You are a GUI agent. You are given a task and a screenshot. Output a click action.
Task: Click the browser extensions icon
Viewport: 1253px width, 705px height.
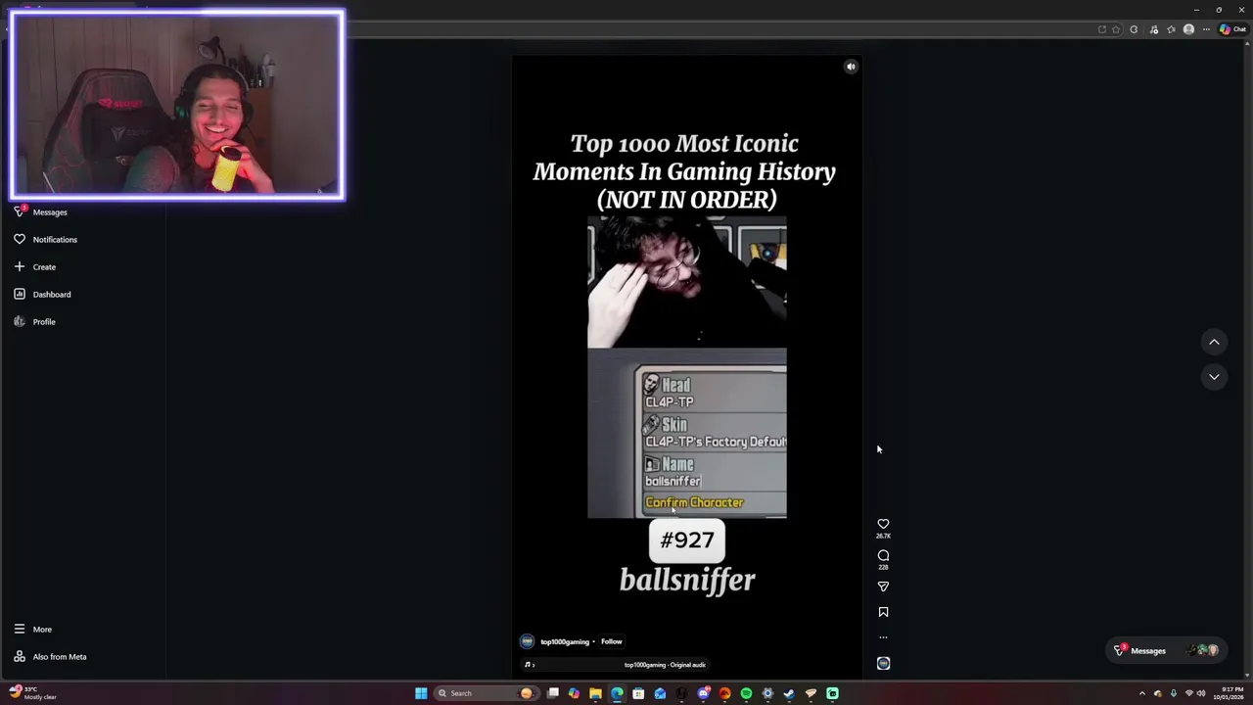point(1134,29)
